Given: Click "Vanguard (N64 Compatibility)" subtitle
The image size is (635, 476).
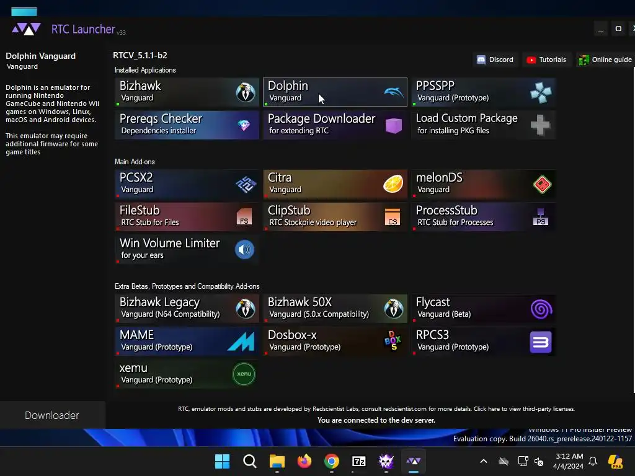Looking at the screenshot, I should coord(171,314).
